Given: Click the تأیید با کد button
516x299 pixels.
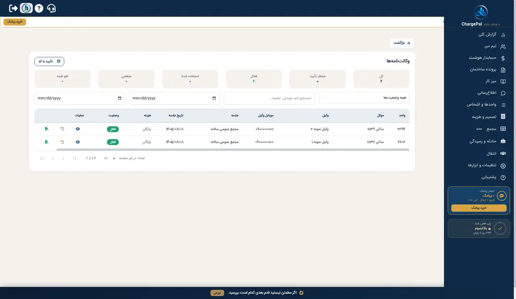Looking at the screenshot, I should 49,61.
